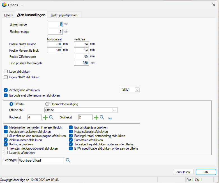Click the Annuleren button
This screenshot has height=183, width=219.
(183, 172)
